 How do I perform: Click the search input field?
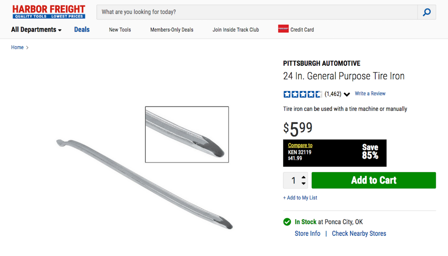coord(257,12)
